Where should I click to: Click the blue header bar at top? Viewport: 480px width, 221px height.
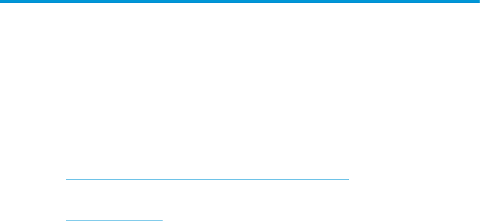coord(240,1)
